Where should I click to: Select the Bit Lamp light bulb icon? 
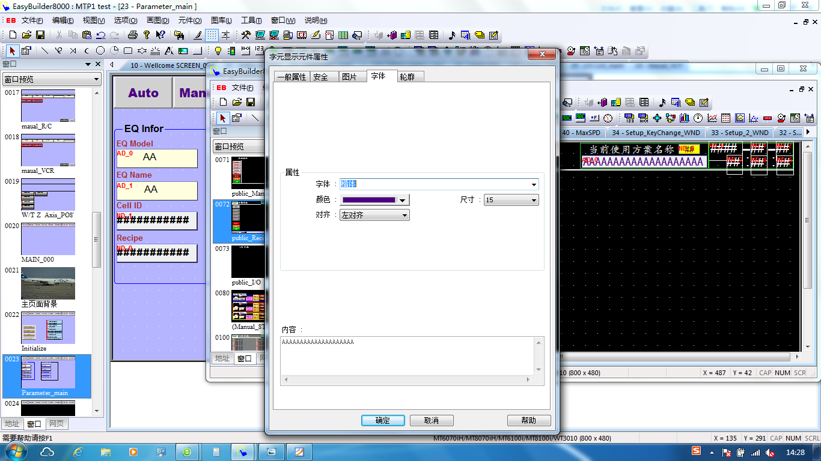pos(218,51)
